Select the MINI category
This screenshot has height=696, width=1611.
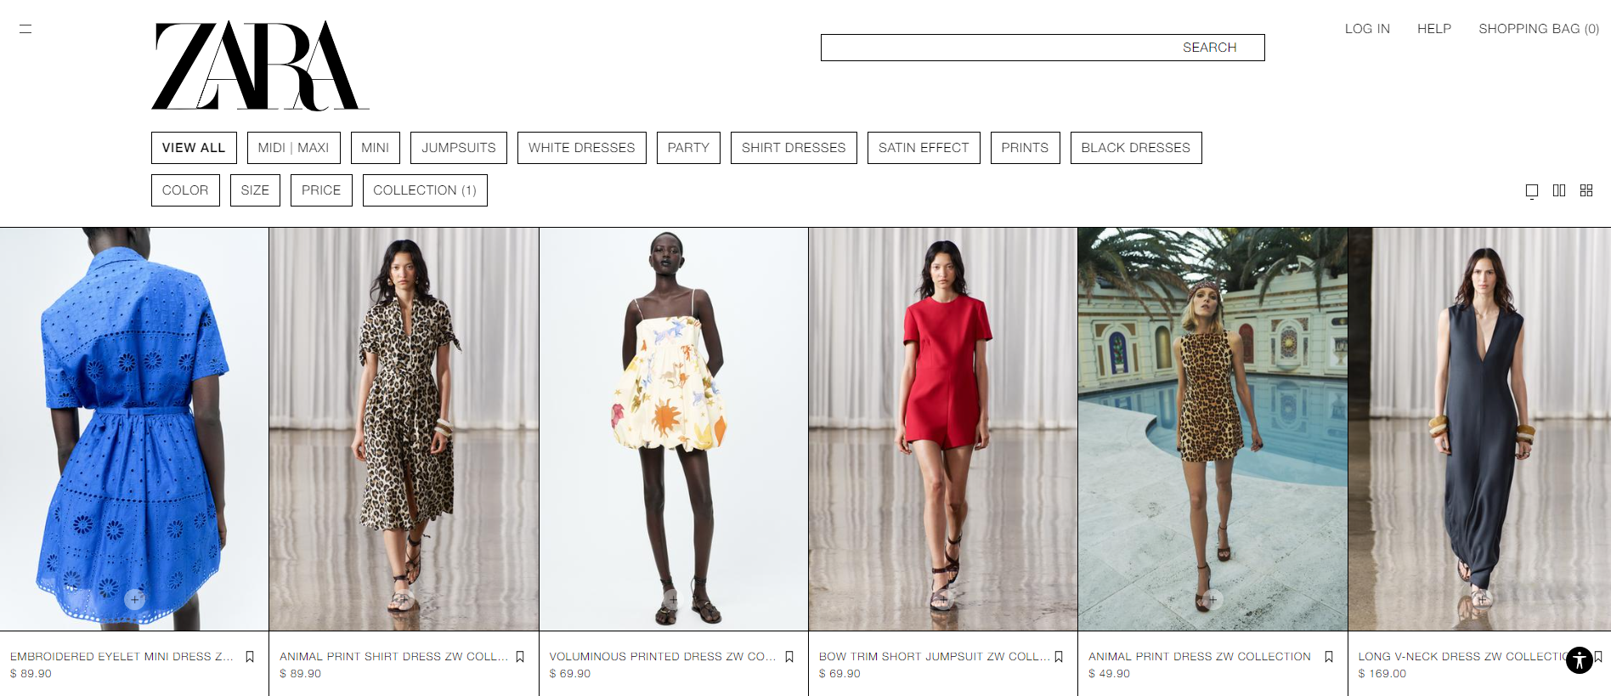(376, 148)
